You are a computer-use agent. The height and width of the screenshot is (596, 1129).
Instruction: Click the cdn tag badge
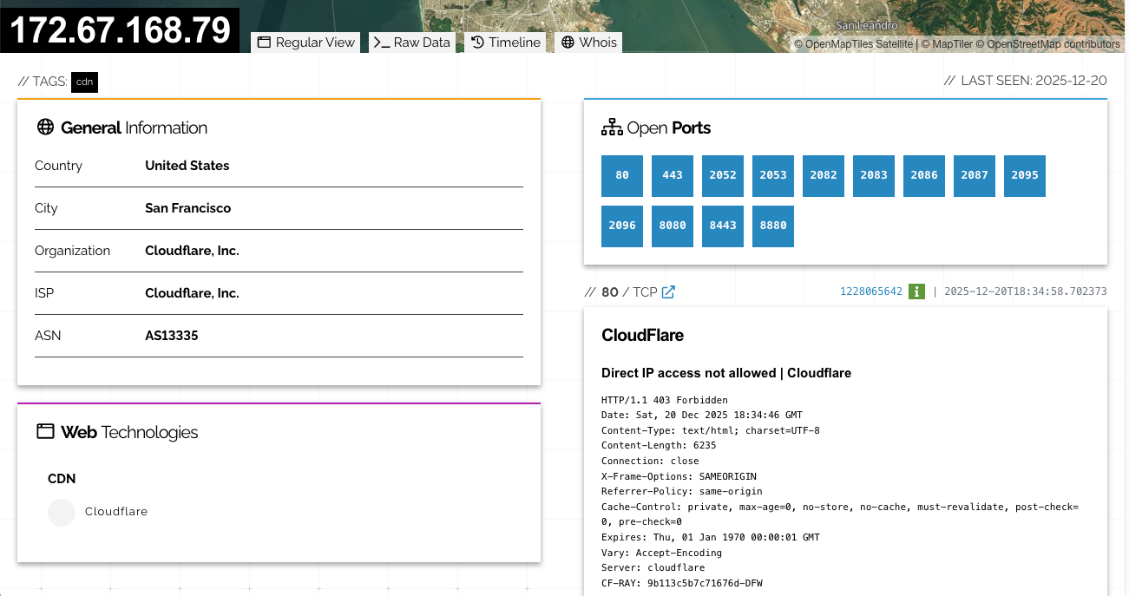(x=84, y=82)
